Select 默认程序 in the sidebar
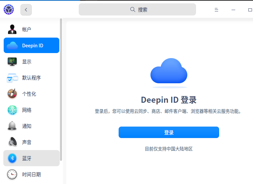Viewport: 253px width, 184px height. (x=31, y=78)
